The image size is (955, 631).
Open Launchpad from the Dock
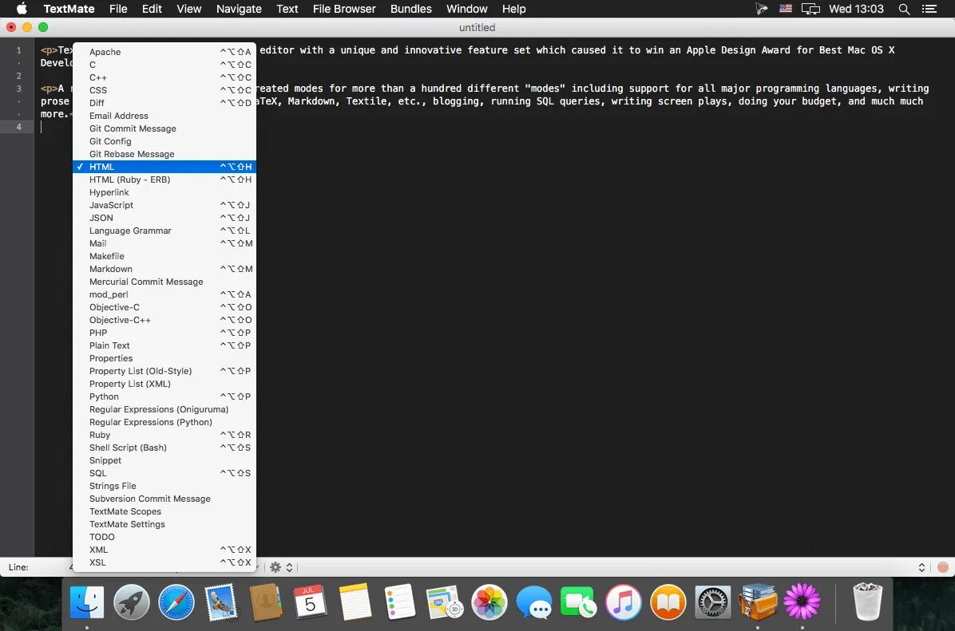pyautogui.click(x=131, y=601)
